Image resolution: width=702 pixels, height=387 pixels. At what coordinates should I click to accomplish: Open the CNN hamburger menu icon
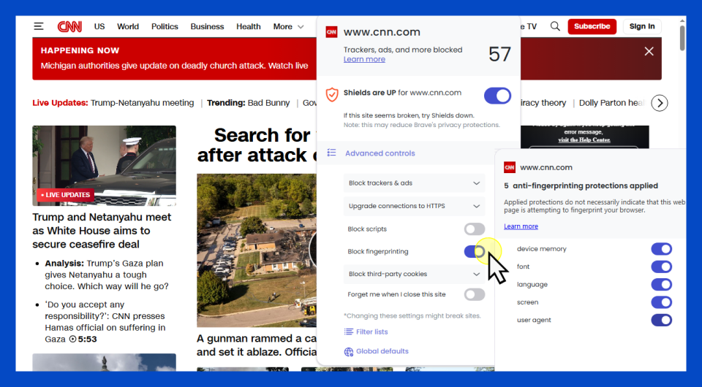pos(38,26)
